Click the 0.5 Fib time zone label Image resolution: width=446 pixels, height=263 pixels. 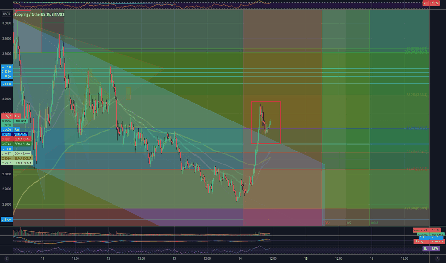point(349,223)
